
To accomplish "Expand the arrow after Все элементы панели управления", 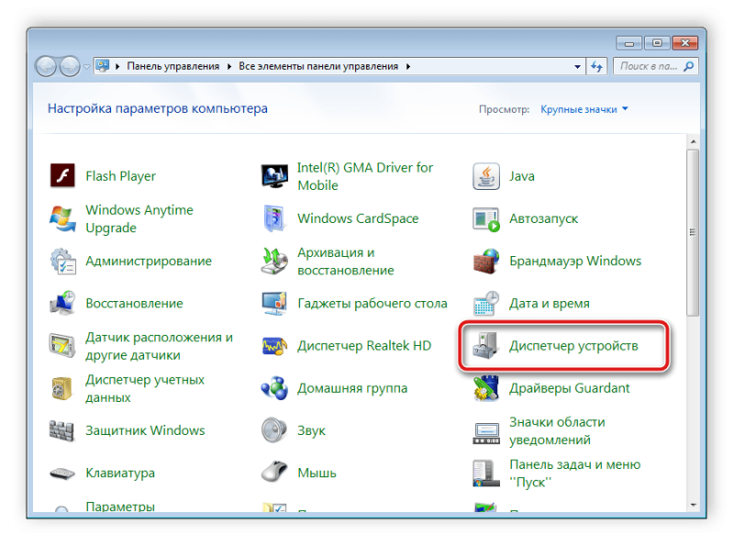I will coord(408,66).
